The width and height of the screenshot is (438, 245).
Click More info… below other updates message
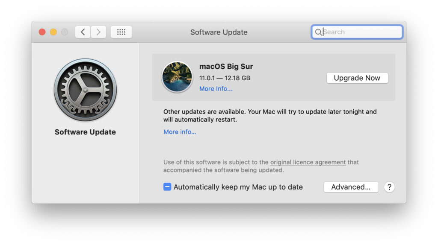point(180,132)
